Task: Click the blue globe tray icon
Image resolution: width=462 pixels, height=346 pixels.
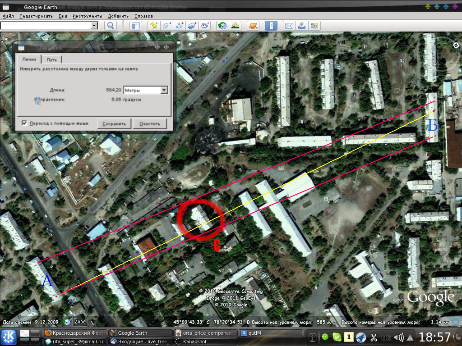Action: coord(361,337)
